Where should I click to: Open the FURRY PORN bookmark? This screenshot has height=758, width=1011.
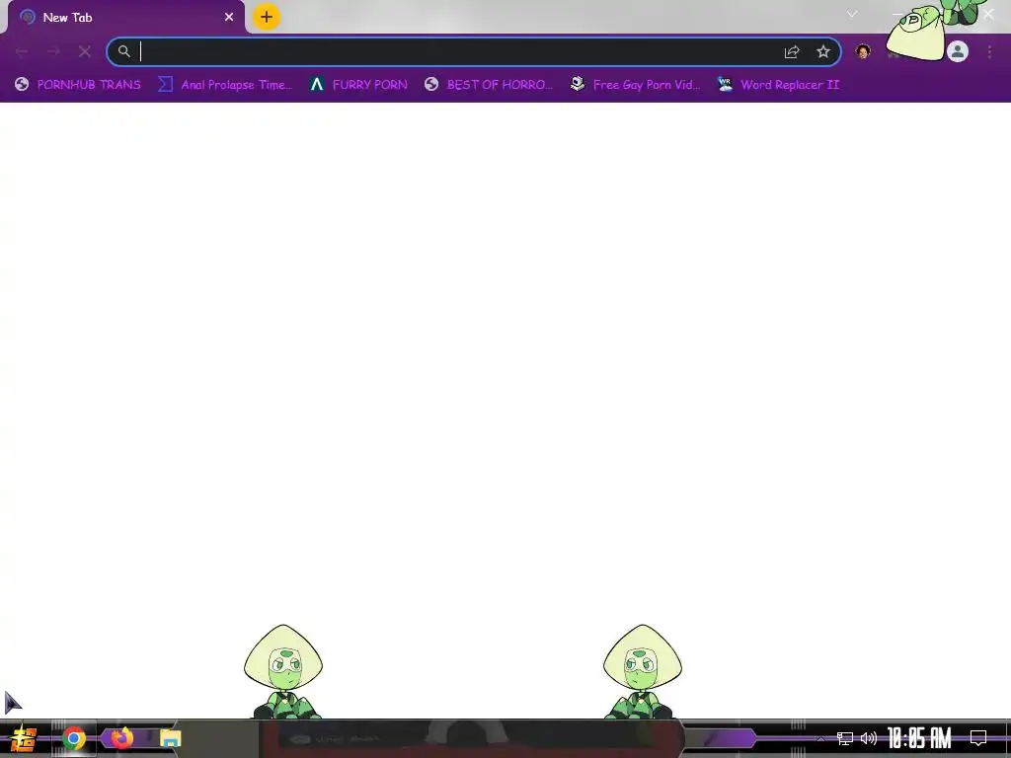[358, 85]
